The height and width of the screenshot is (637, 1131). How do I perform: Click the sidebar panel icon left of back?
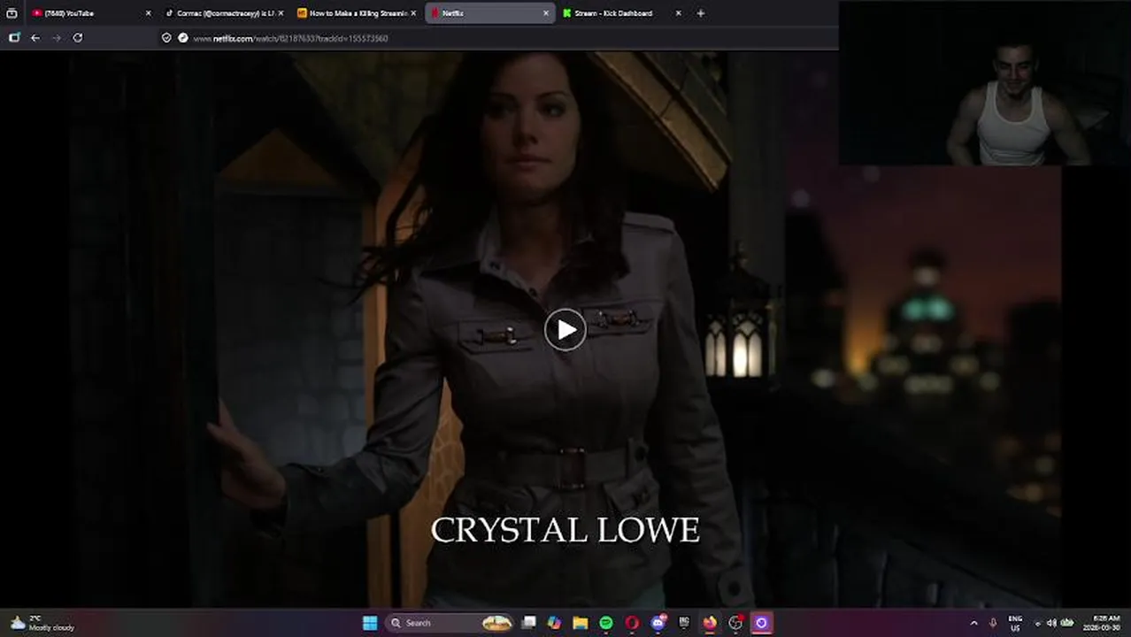click(x=14, y=38)
